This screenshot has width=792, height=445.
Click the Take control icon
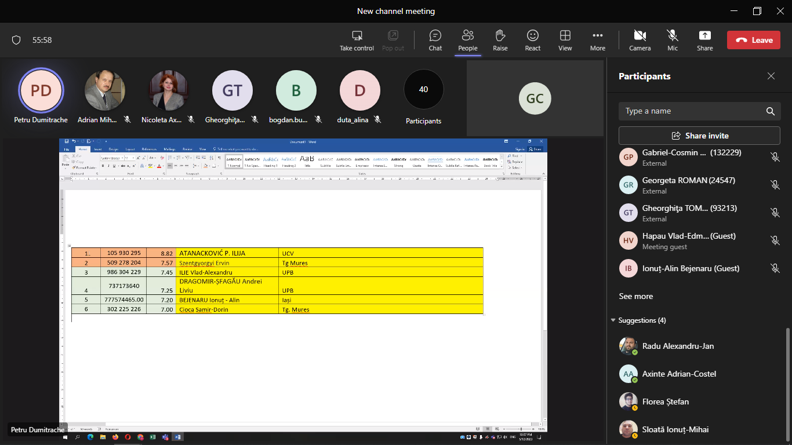pos(357,40)
